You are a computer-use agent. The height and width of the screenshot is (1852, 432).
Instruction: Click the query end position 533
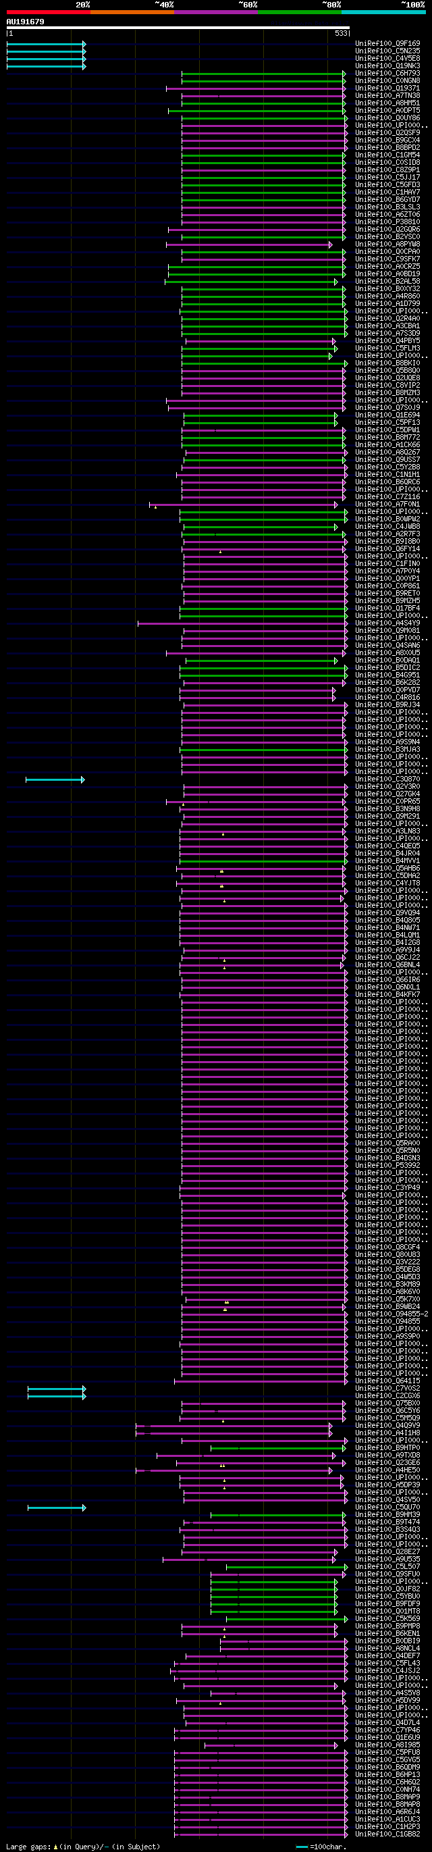(341, 33)
